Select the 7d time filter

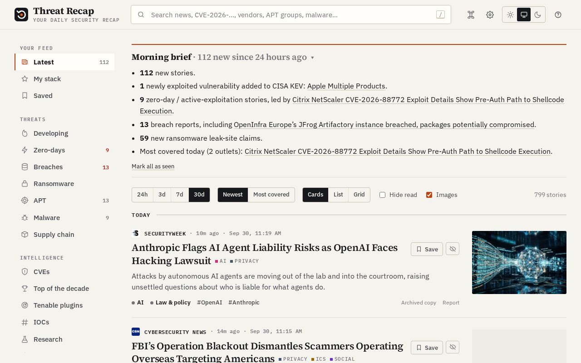180,195
